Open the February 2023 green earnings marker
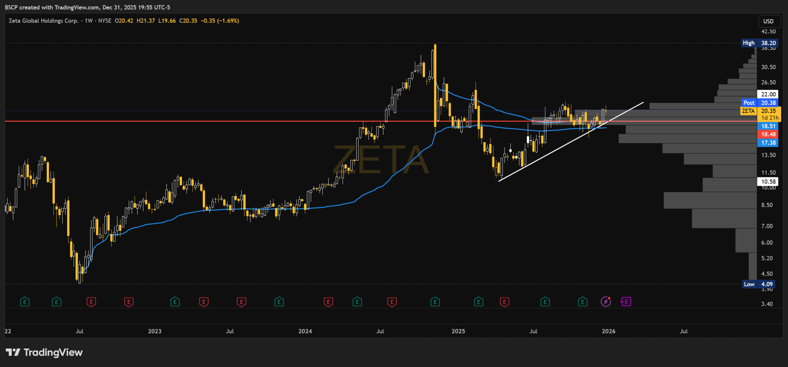Viewport: 788px width, 367px height. click(x=175, y=302)
